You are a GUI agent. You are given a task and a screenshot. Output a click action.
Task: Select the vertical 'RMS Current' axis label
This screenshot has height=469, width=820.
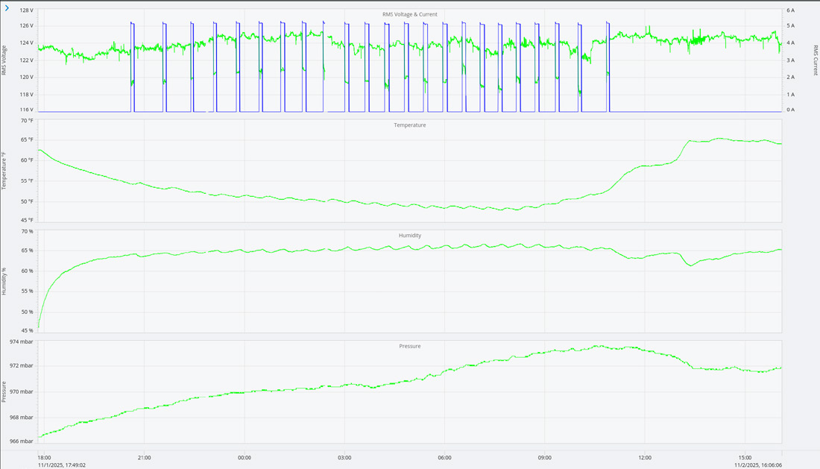(816, 60)
